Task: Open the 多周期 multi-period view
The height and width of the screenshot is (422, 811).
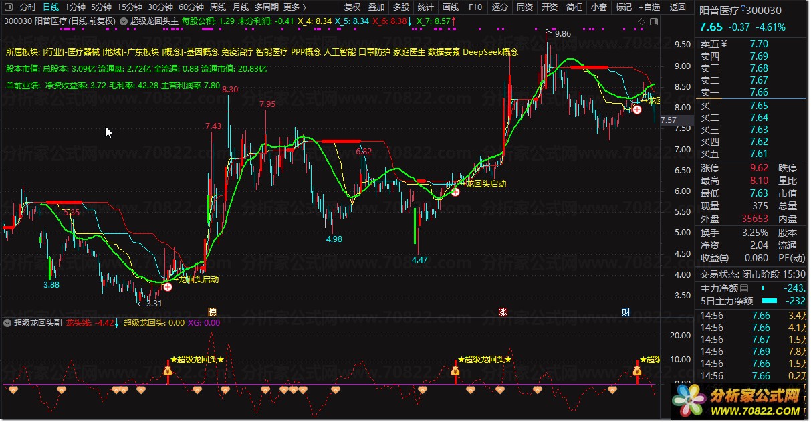Action: 266,7
